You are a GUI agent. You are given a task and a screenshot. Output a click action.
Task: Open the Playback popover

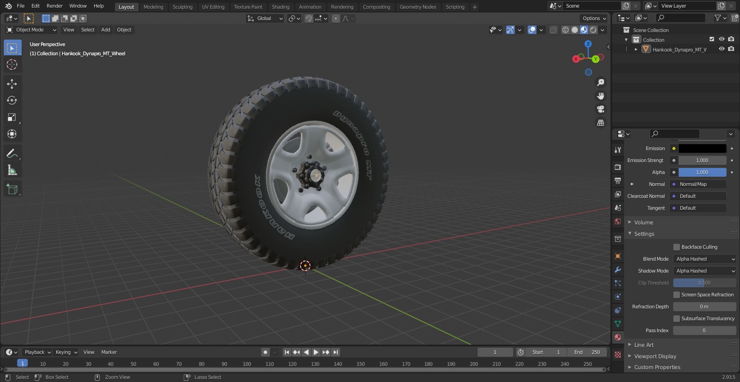click(37, 352)
